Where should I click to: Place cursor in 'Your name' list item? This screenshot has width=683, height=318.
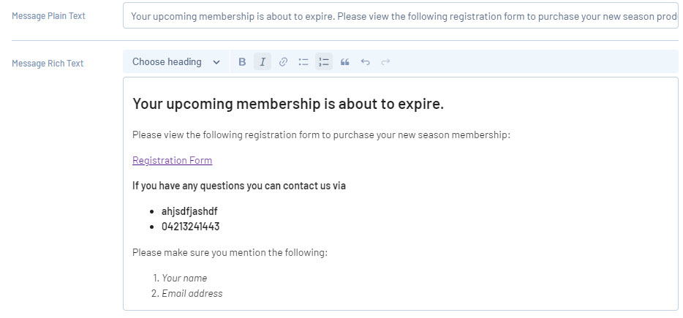click(x=184, y=278)
